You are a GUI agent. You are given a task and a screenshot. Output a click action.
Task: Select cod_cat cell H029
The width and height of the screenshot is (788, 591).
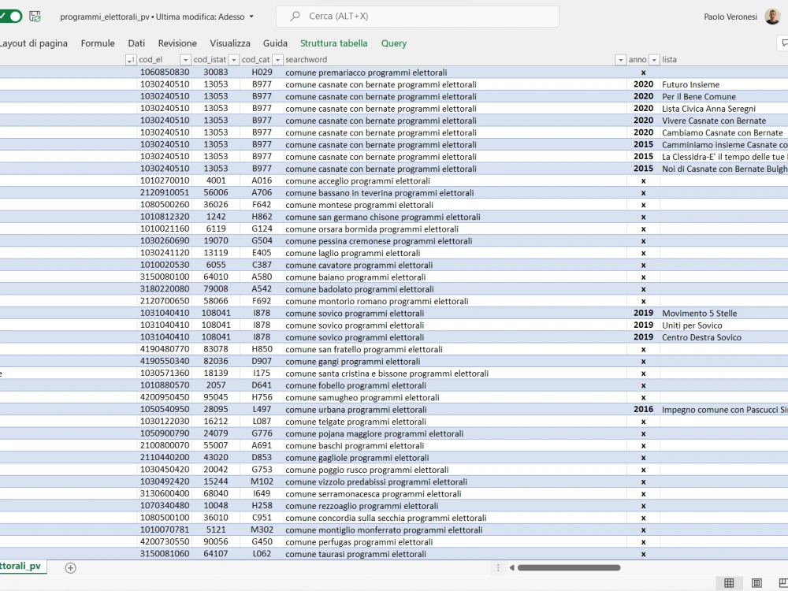262,72
